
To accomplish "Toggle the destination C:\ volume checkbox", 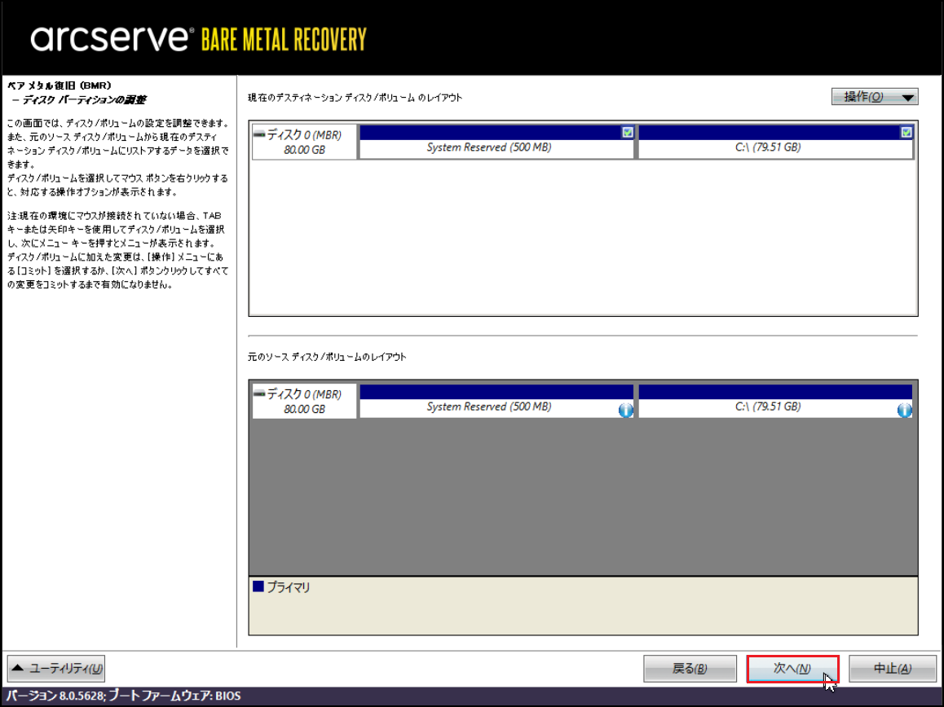I will click(x=906, y=132).
